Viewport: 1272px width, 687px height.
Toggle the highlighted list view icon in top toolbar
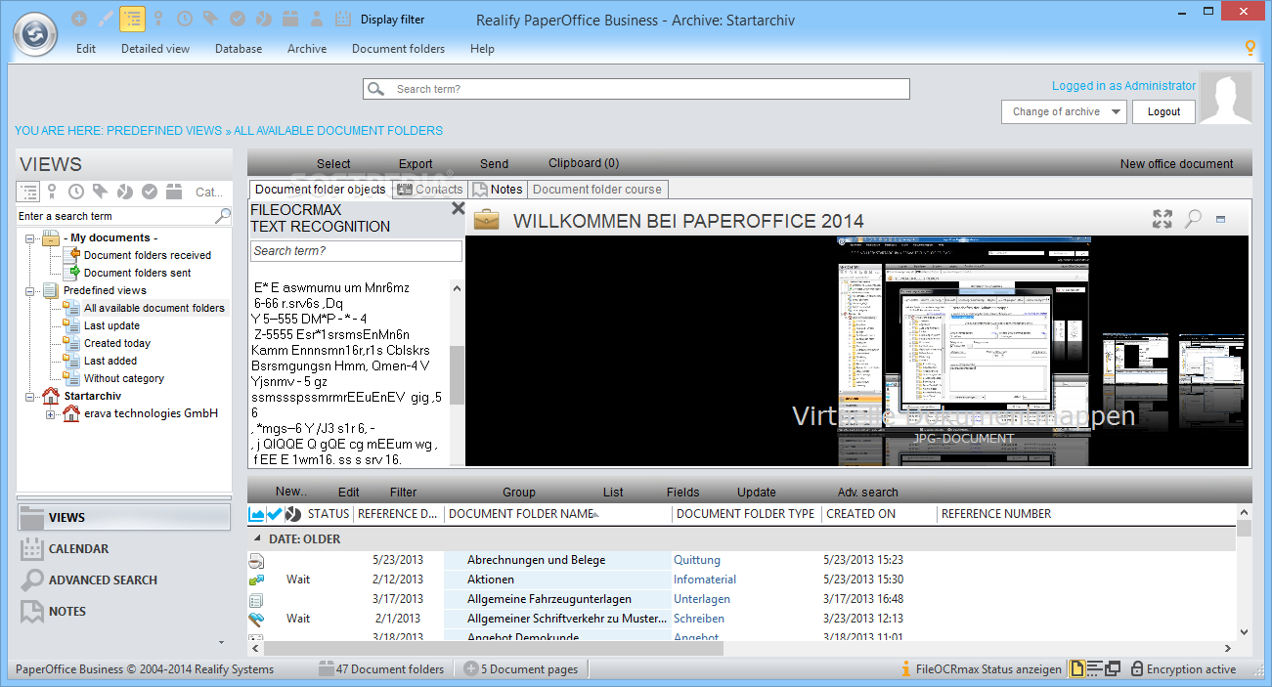click(x=132, y=19)
